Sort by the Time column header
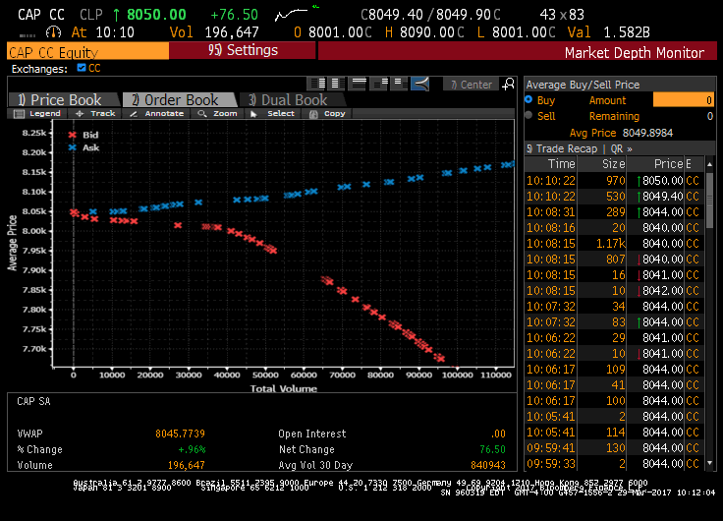The width and height of the screenshot is (723, 521). (x=551, y=164)
